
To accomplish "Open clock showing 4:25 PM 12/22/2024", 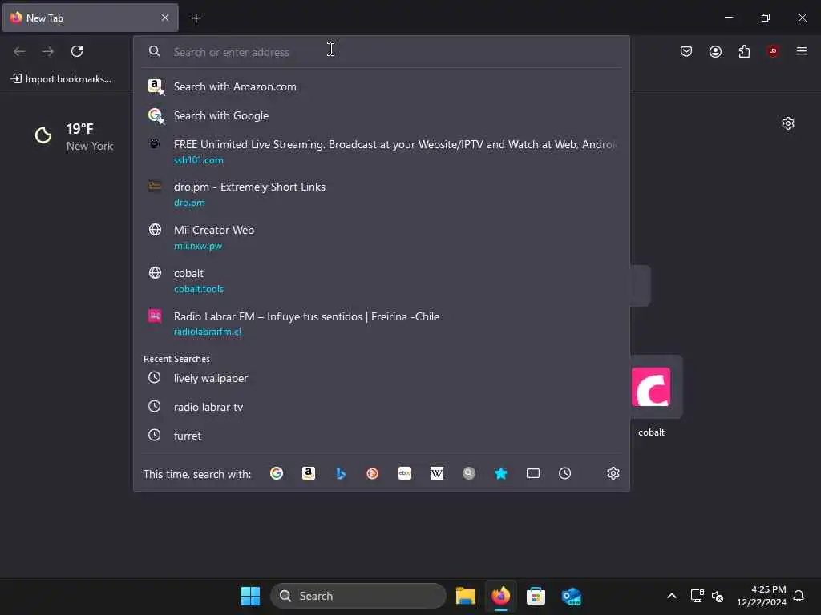I will pyautogui.click(x=762, y=596).
